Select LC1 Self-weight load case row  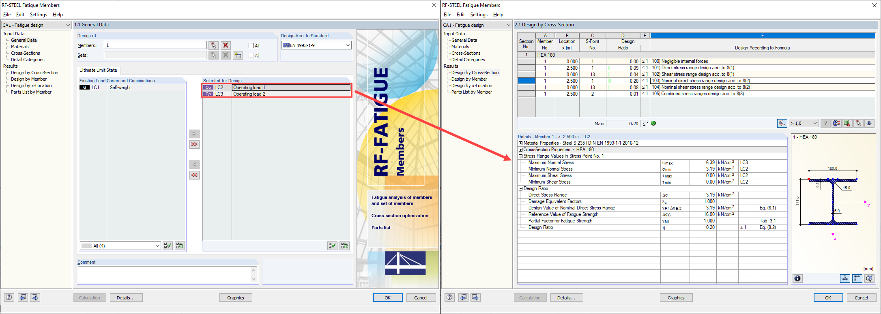click(133, 88)
